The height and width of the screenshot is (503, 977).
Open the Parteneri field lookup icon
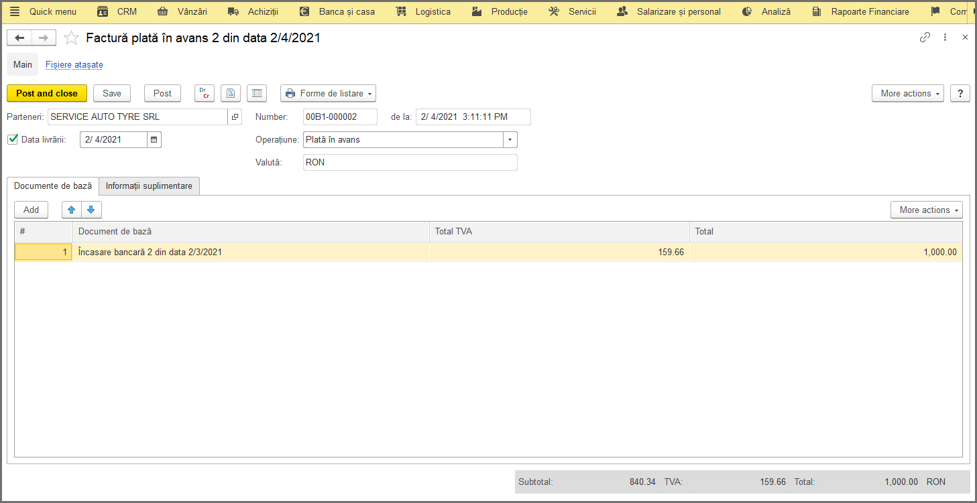coord(235,117)
